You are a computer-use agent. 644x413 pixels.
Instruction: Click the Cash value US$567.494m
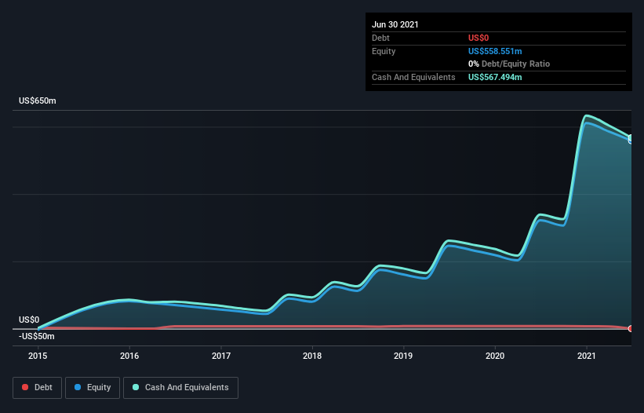495,77
